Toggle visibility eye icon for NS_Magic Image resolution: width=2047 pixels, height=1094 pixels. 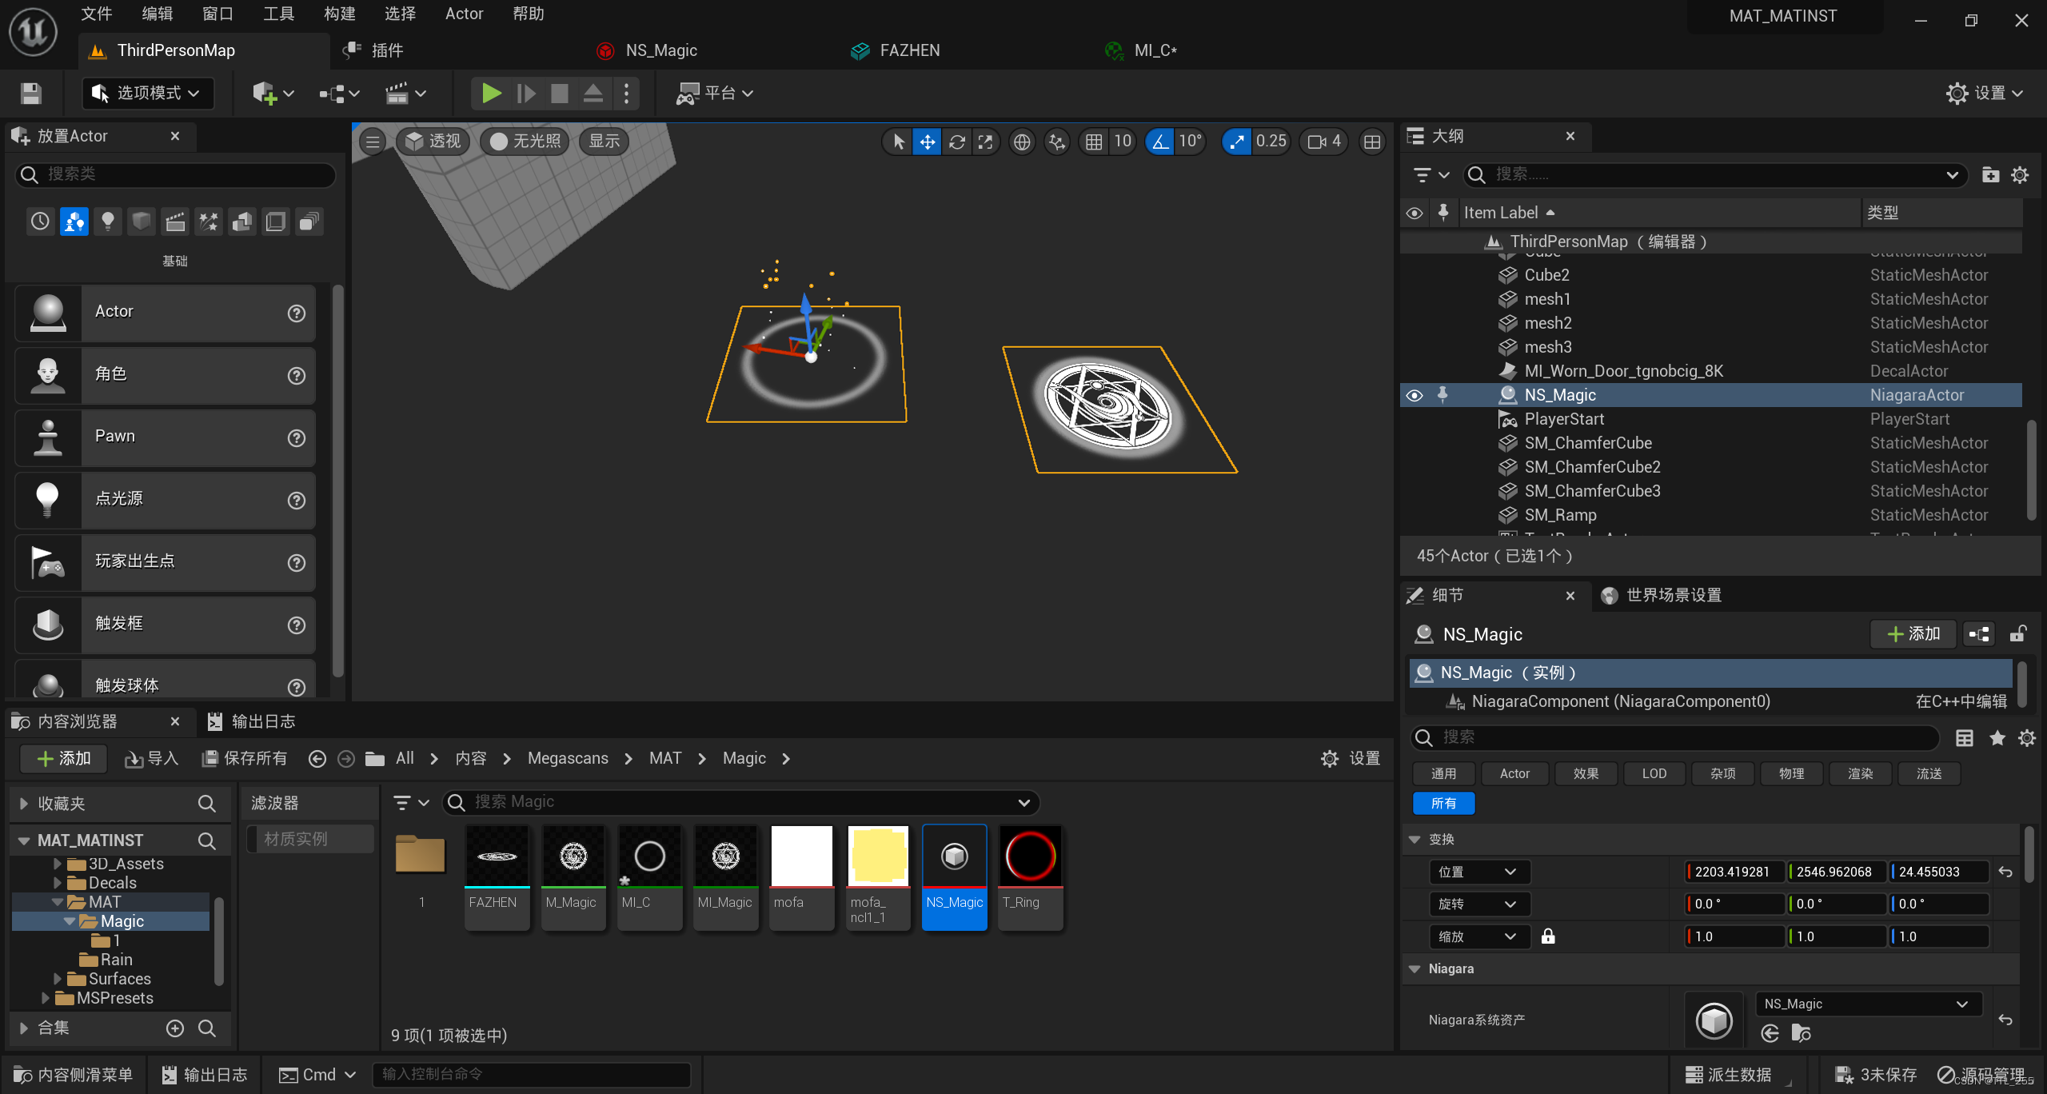click(1412, 394)
